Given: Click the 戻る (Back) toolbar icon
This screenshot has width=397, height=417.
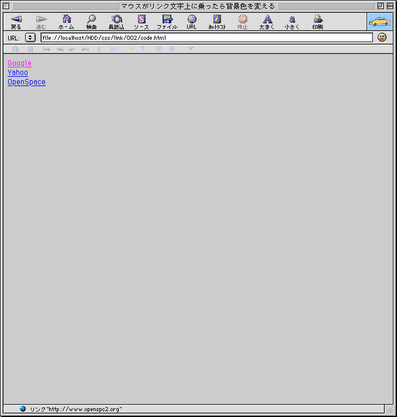Looking at the screenshot, I should (16, 22).
